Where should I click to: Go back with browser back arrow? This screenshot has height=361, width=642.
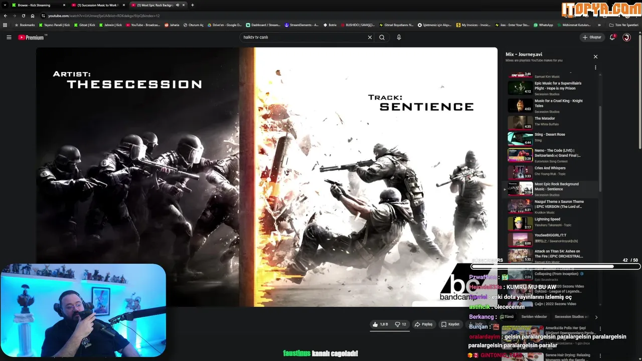click(6, 16)
